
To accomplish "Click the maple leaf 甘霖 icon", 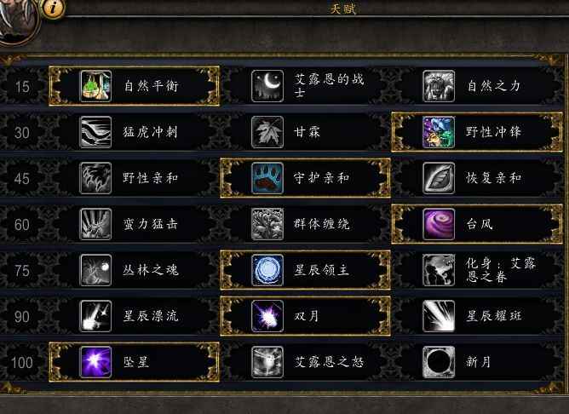I will coord(267,132).
